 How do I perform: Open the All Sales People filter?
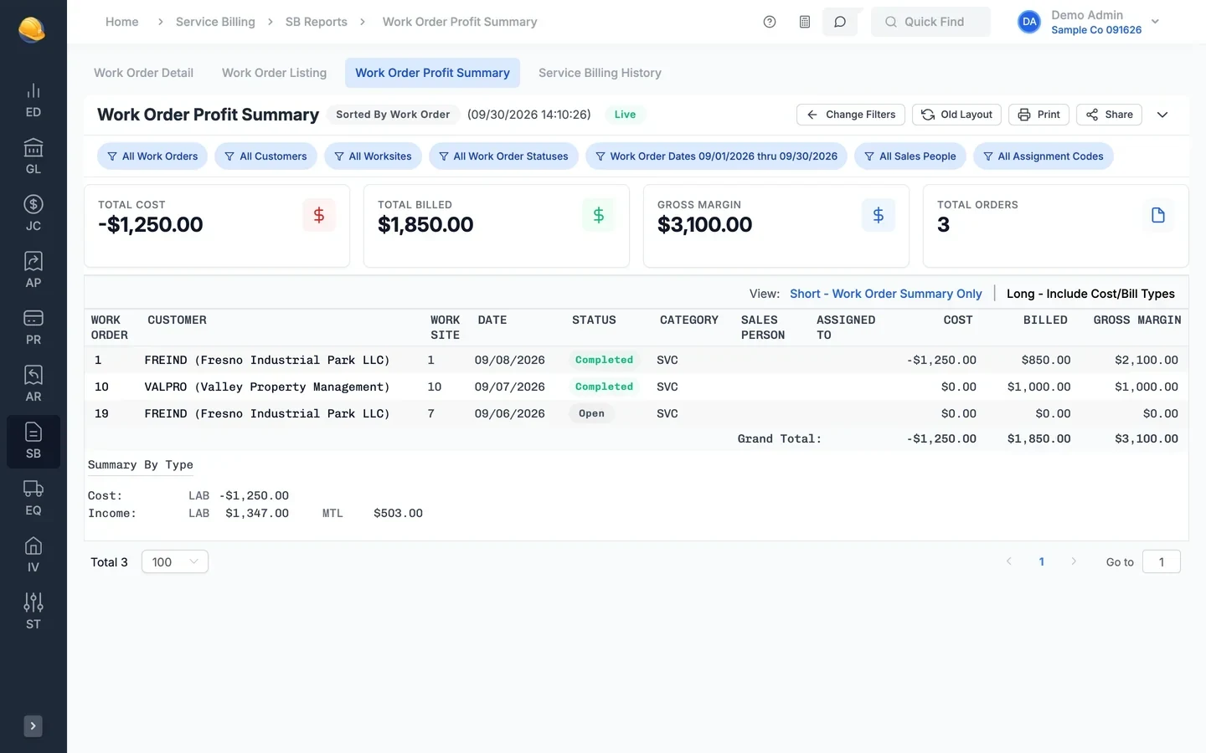[x=910, y=156]
